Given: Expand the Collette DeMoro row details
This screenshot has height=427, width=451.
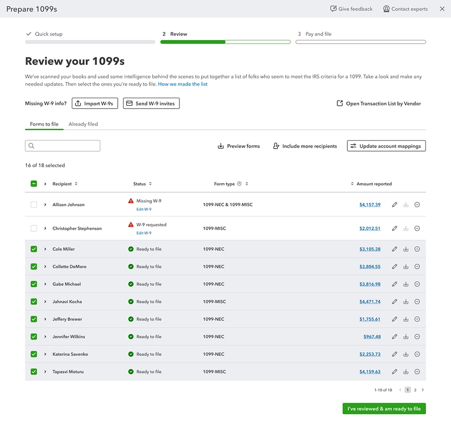Looking at the screenshot, I should point(45,267).
